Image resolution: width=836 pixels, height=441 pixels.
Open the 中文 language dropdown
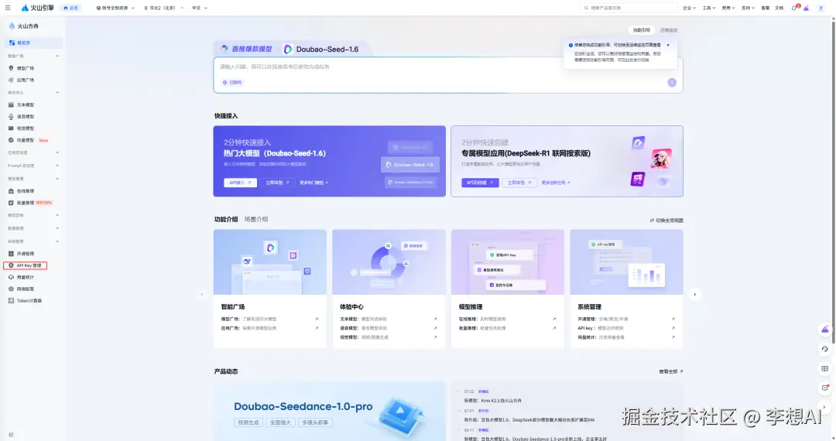pos(200,8)
